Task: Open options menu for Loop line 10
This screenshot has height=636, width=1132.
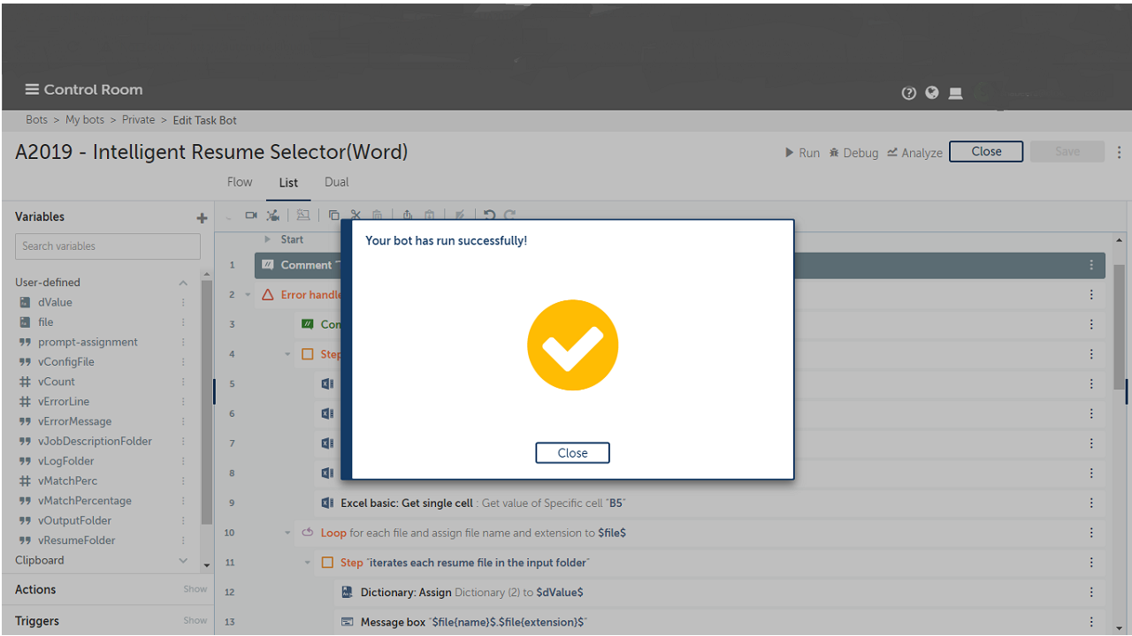Action: click(1091, 533)
